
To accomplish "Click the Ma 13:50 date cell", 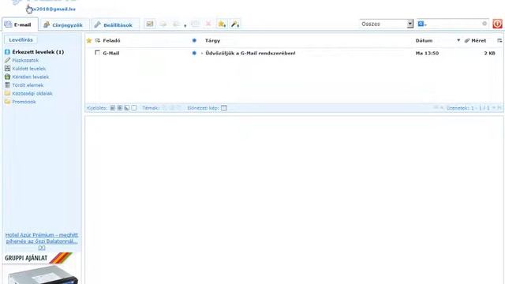I will [427, 53].
